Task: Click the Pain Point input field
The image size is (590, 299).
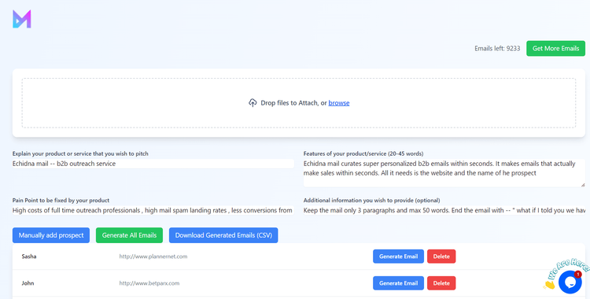Action: [153, 211]
